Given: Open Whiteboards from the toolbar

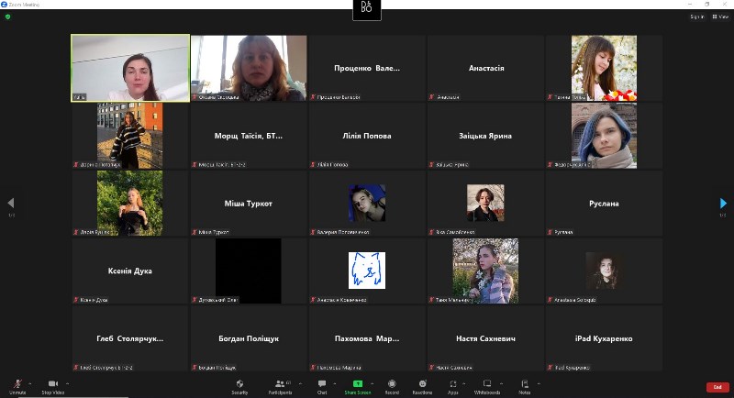Looking at the screenshot, I should coord(486,385).
